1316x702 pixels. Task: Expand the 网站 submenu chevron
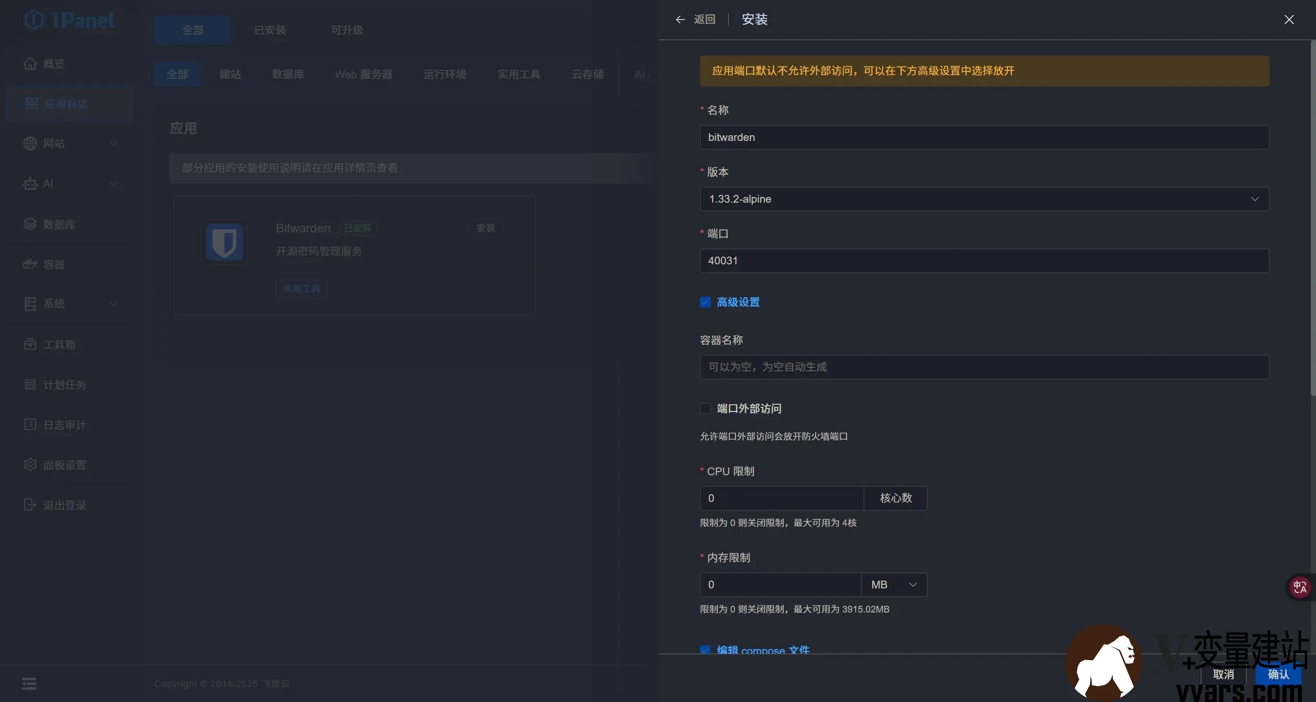click(114, 143)
